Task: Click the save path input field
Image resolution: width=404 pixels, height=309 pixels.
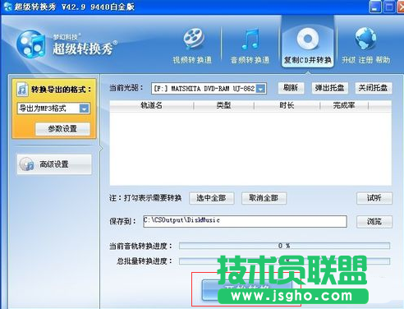Action: 245,221
